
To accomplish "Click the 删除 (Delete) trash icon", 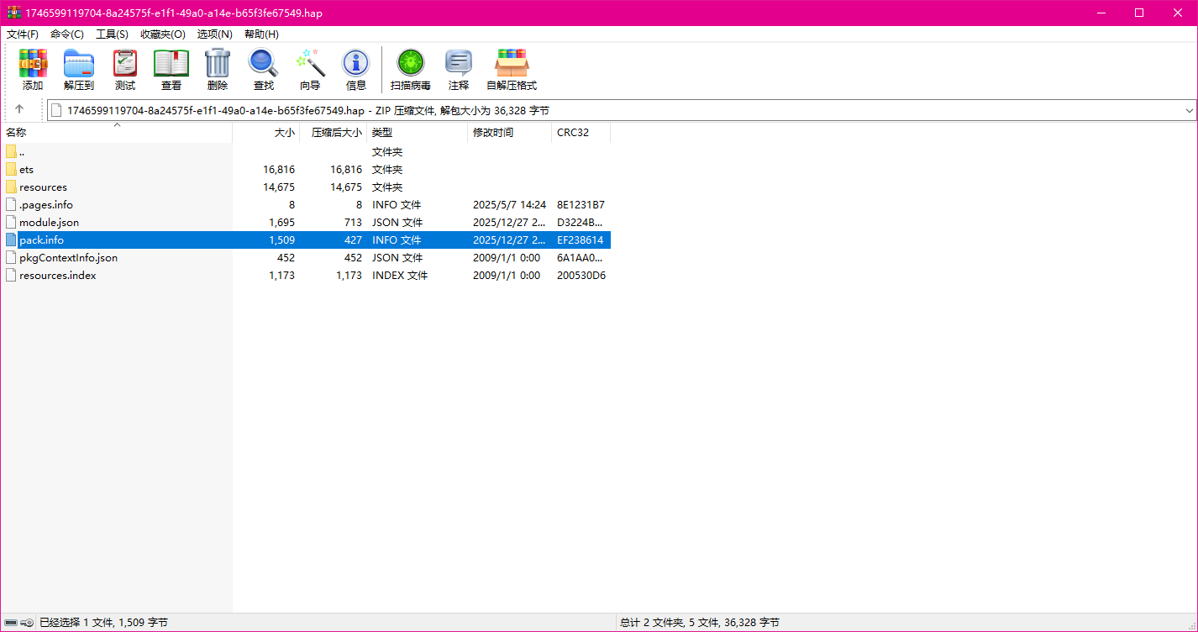I will pyautogui.click(x=218, y=63).
